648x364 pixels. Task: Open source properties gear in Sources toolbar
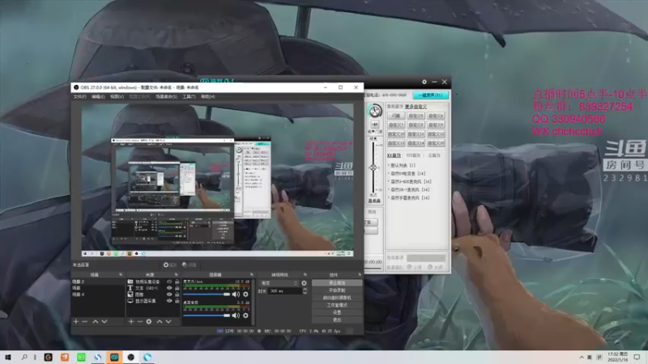coord(149,321)
